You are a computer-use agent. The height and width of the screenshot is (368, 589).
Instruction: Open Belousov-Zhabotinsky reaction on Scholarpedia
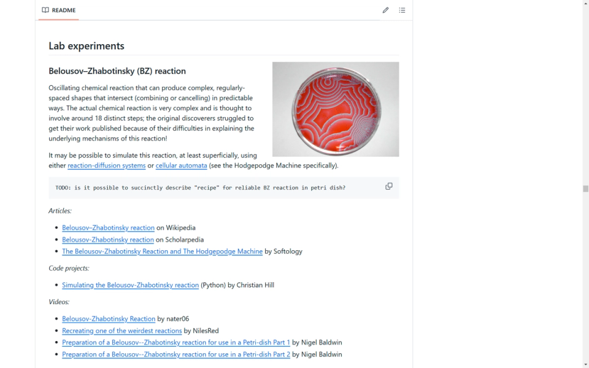[x=108, y=240]
